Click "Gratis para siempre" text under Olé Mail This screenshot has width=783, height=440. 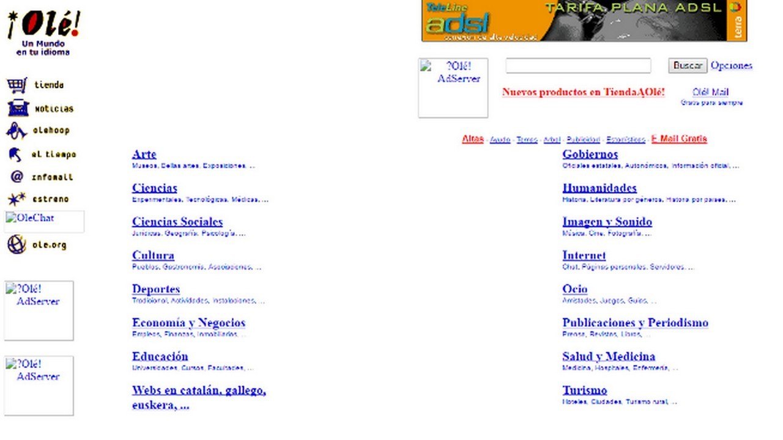coord(712,103)
